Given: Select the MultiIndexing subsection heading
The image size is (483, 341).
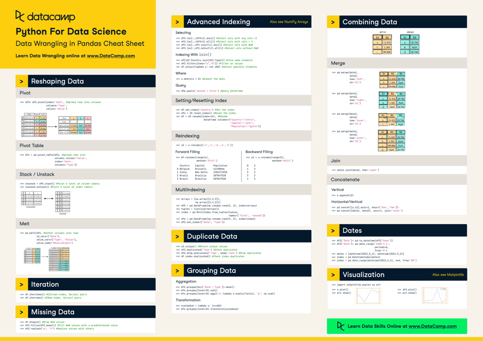Looking at the screenshot, I should pyautogui.click(x=190, y=190).
